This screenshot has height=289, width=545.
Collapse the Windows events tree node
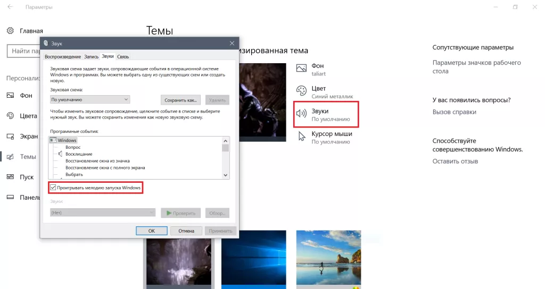point(53,140)
